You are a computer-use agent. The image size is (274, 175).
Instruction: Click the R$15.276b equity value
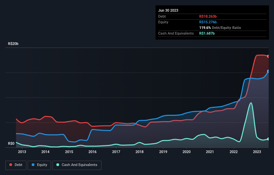pos(208,22)
